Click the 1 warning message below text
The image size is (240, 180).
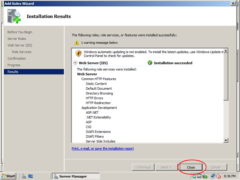99,43
